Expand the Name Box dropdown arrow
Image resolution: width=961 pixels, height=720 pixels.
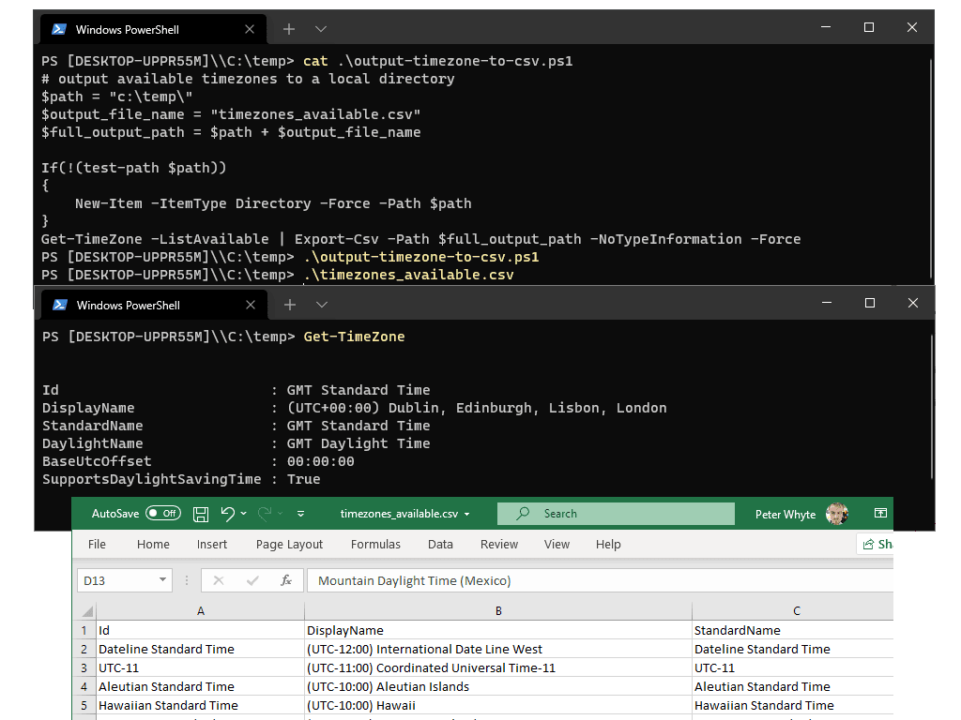click(x=163, y=579)
